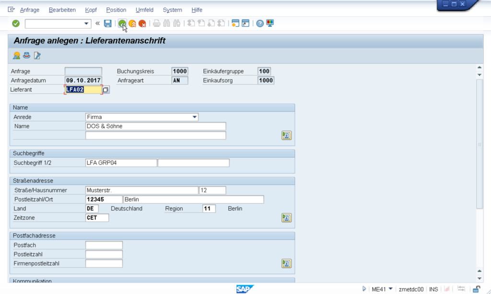This screenshot has width=491, height=294.
Task: Open the Anfrage menu
Action: [x=30, y=10]
